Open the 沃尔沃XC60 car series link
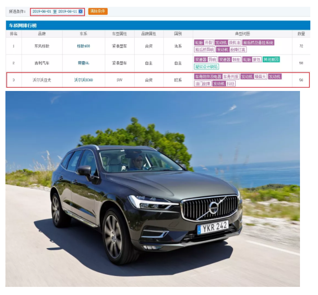The height and width of the screenshot is (295, 318). [x=83, y=80]
